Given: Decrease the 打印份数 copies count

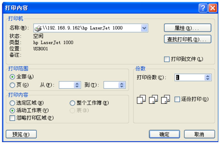Looking at the screenshot, I should coord(208,79).
